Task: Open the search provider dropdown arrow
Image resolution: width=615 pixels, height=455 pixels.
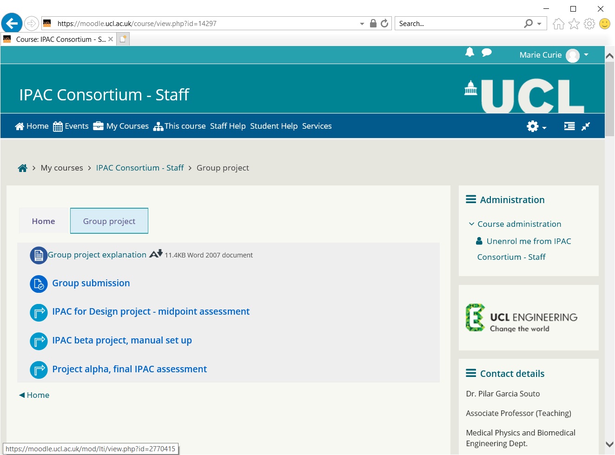Action: point(539,24)
